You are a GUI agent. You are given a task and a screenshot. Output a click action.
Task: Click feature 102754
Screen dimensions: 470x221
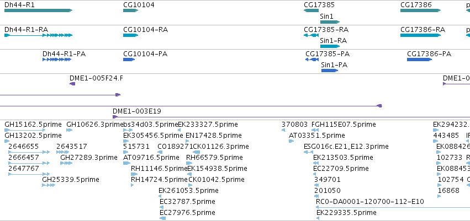point(440,185)
